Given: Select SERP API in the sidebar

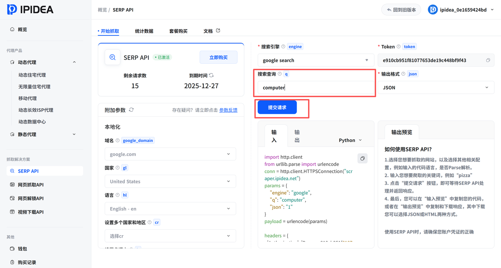Looking at the screenshot, I should pos(45,171).
